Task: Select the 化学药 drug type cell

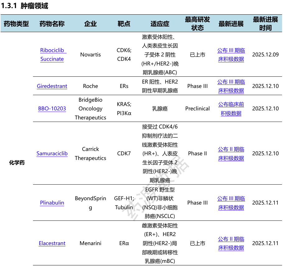Action: click(x=17, y=162)
